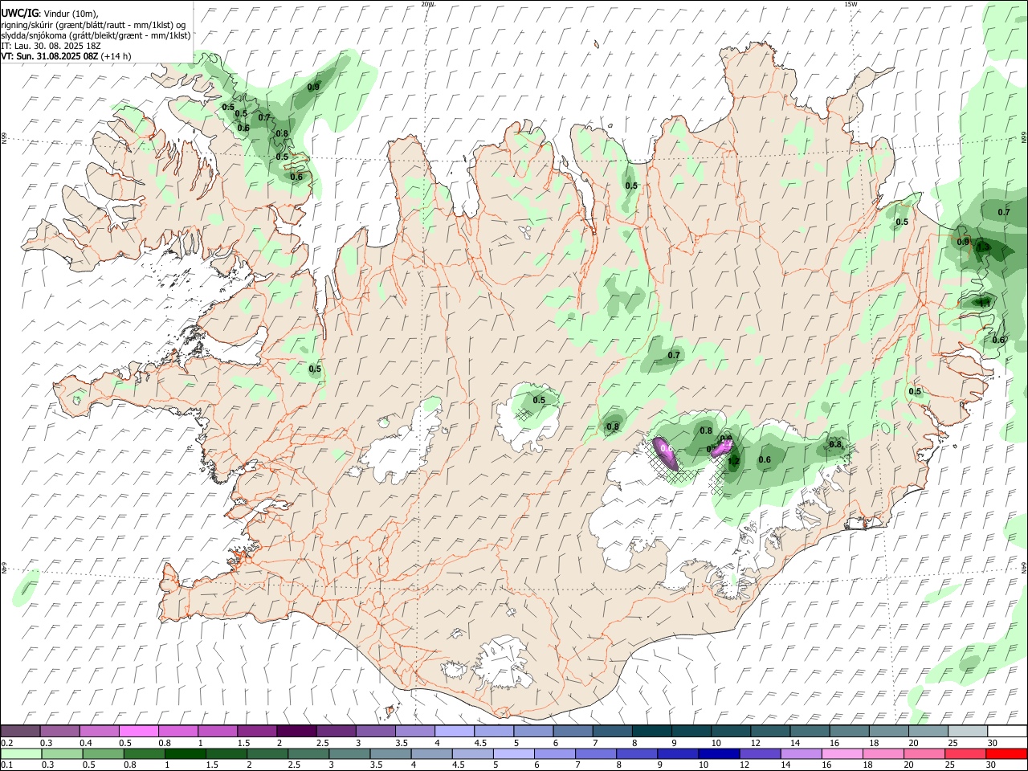Click the 'slydda/snjókoma' legend description line
Viewport: 1028px width, 771px height.
click(96, 35)
